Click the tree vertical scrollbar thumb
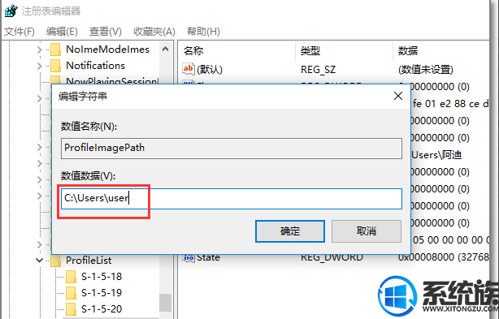 pos(165,303)
